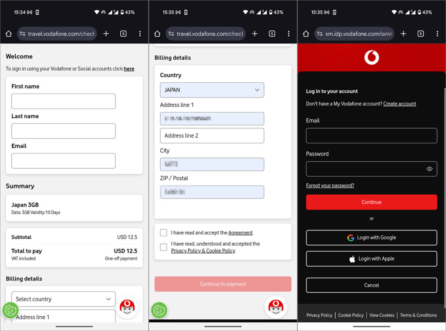Screen dimensions: 446x331
Task: Focus the Last name field
Action: [x=64, y=131]
